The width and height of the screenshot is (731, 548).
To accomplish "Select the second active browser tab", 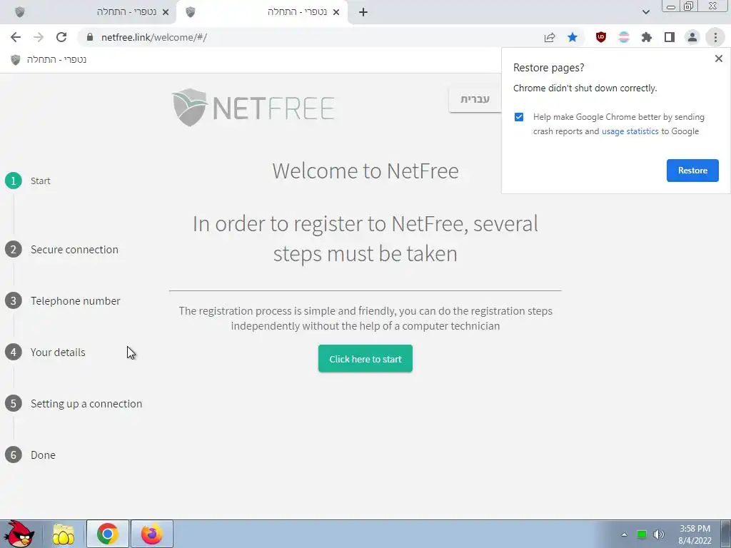I will 261,12.
